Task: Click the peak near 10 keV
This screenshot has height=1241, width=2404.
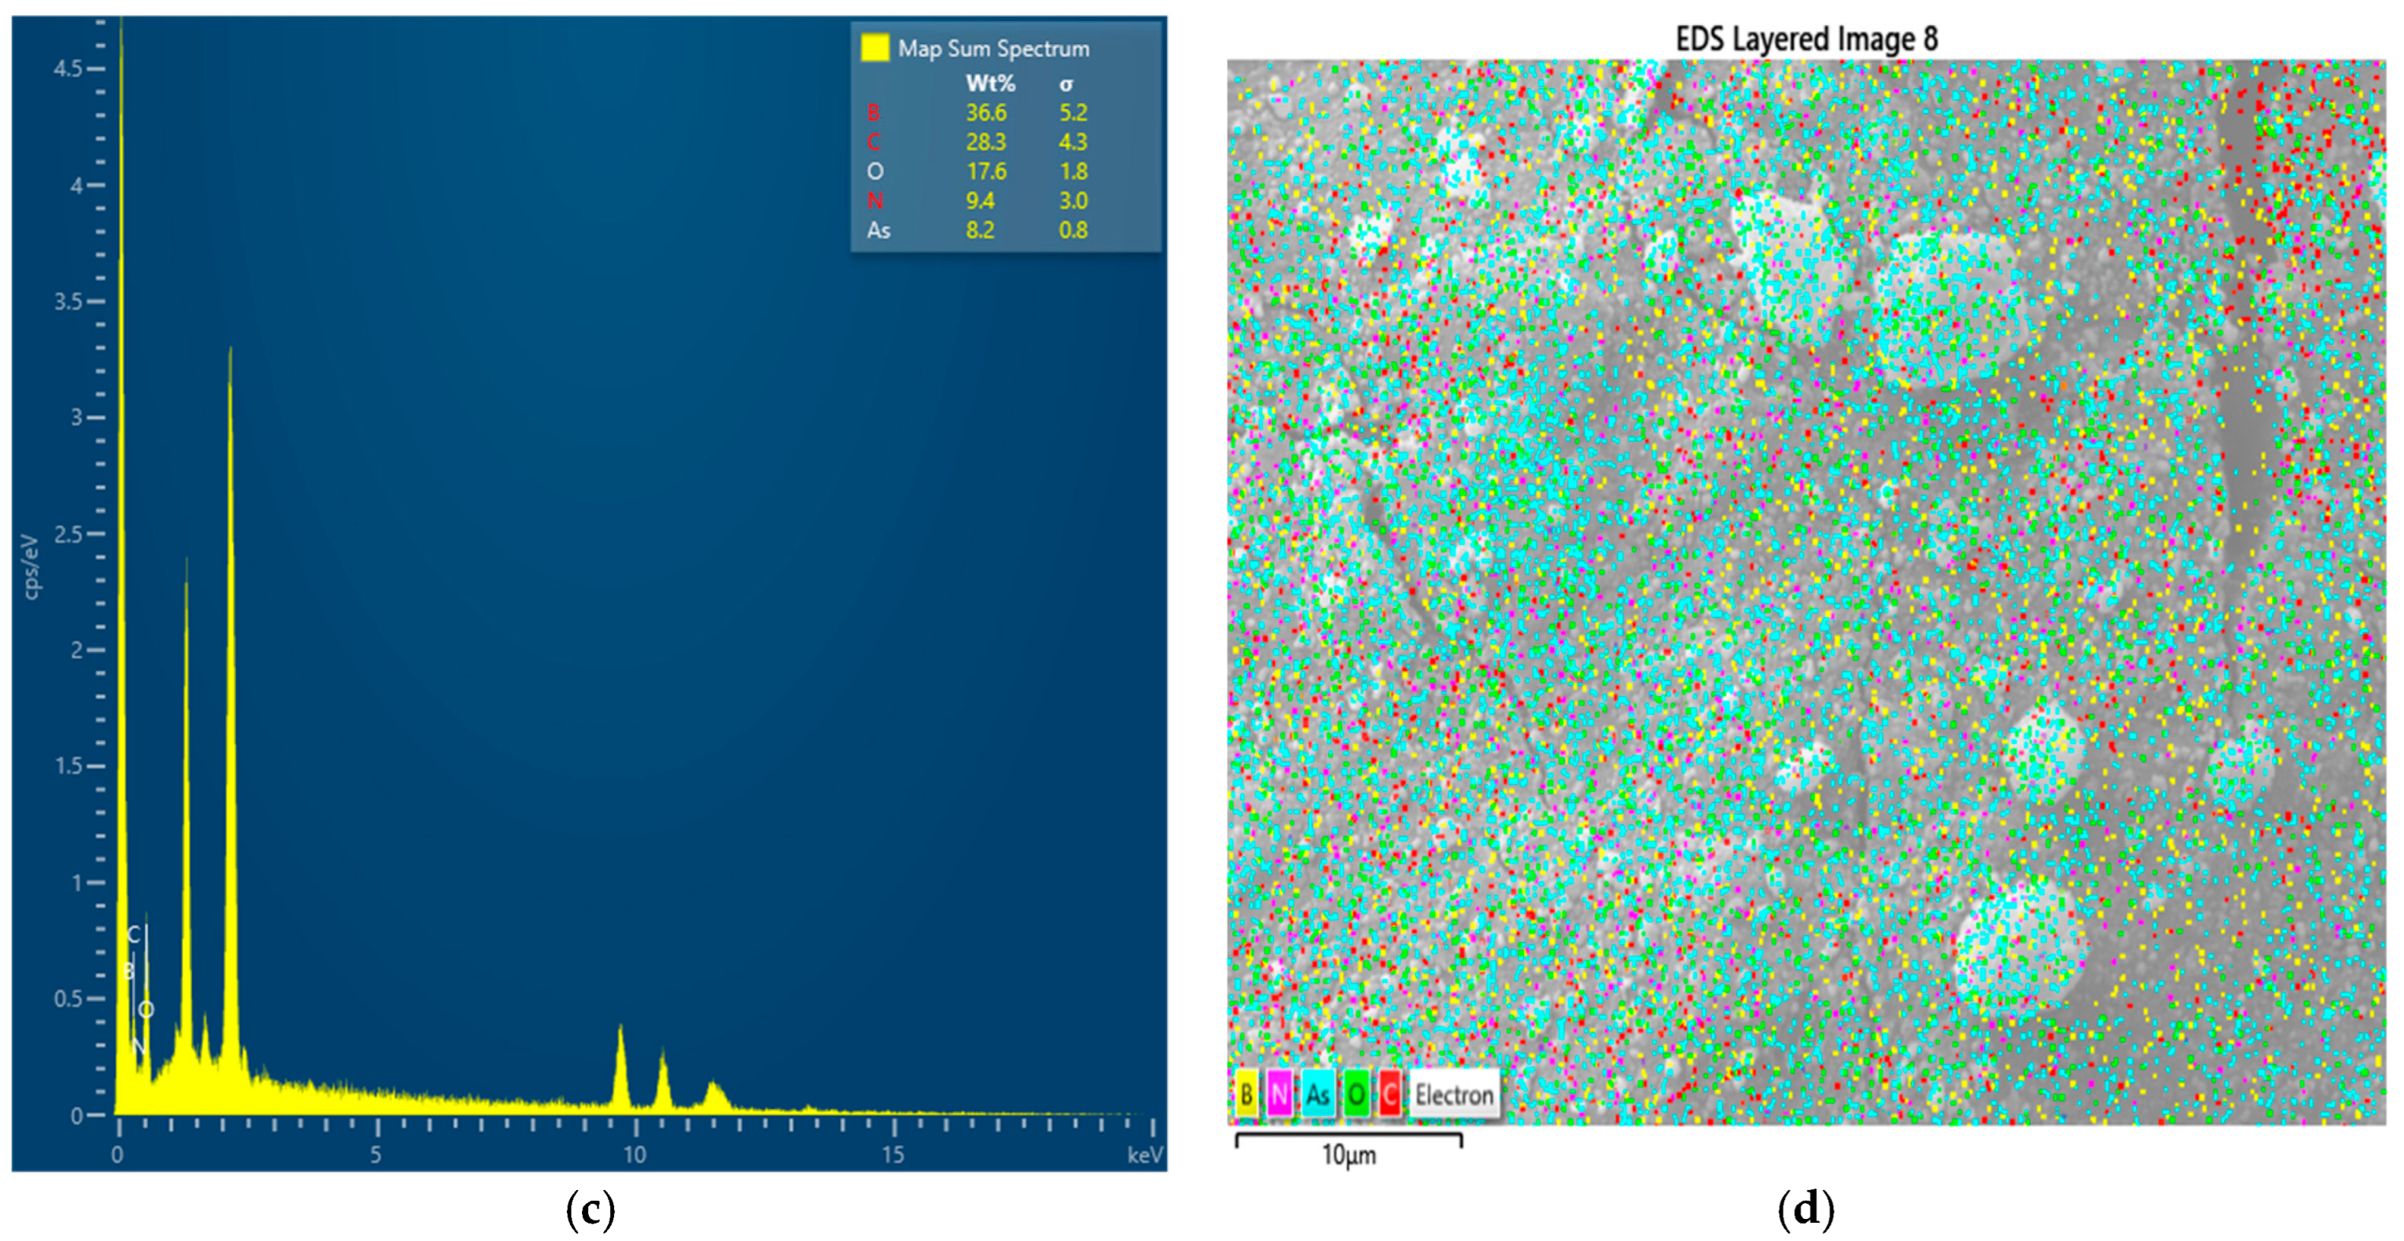Action: 620,1064
